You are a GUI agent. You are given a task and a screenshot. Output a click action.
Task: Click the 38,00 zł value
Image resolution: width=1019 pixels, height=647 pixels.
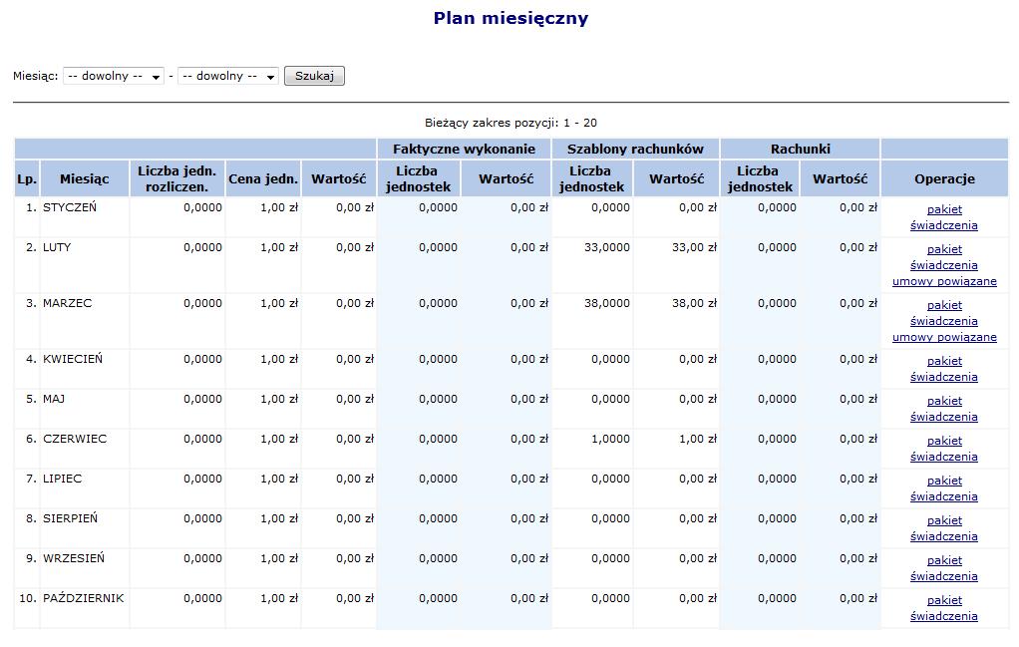694,303
